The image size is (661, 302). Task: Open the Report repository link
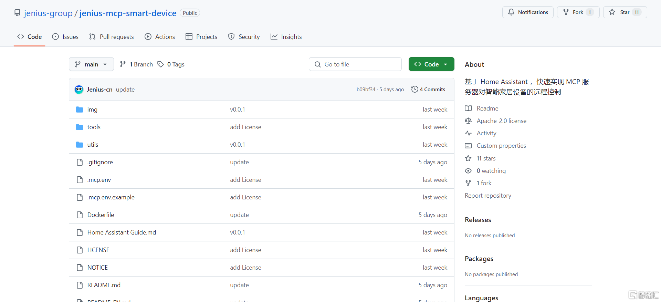[488, 196]
